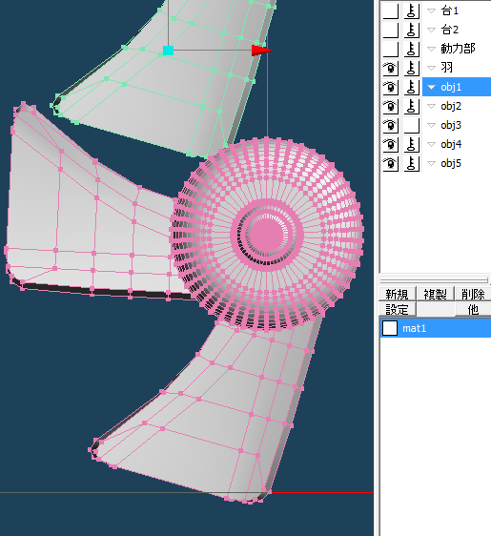The image size is (491, 536).
Task: Toggle the lock icon for 台2
Action: pyautogui.click(x=411, y=31)
